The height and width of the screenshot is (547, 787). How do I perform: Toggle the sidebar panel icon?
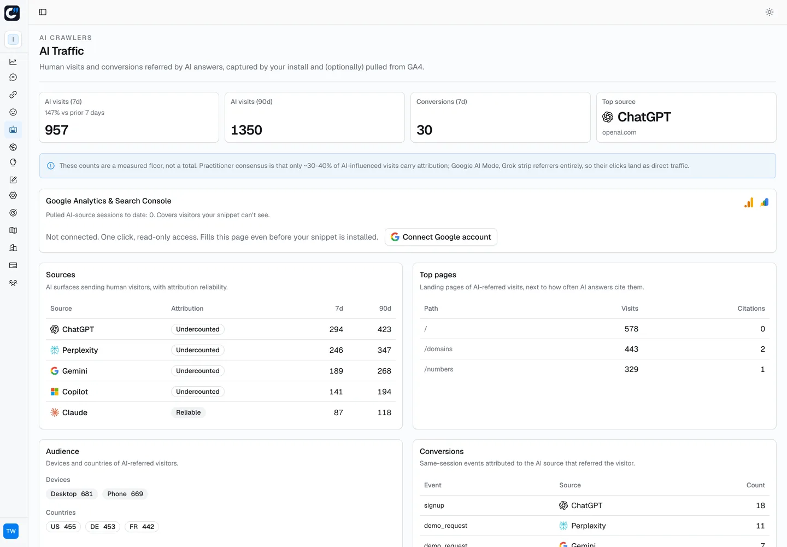click(43, 12)
